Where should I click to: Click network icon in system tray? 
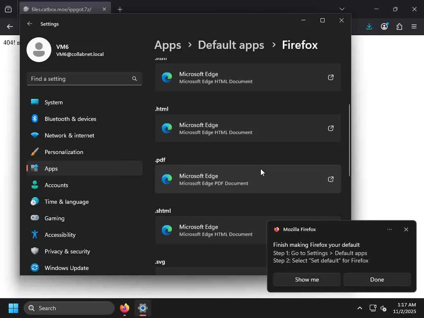(373, 308)
